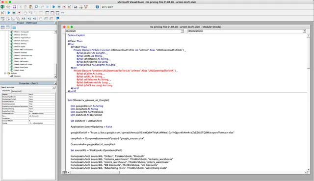
Task: Click View Code in Project panel
Action: tap(3, 27)
